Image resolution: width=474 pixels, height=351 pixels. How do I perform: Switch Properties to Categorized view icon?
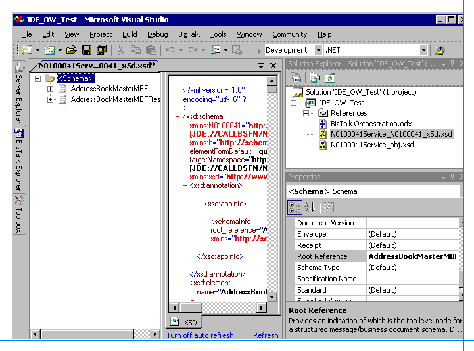click(295, 208)
